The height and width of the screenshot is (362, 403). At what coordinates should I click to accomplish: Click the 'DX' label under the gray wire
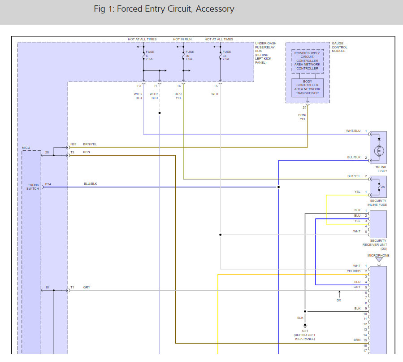(339, 300)
